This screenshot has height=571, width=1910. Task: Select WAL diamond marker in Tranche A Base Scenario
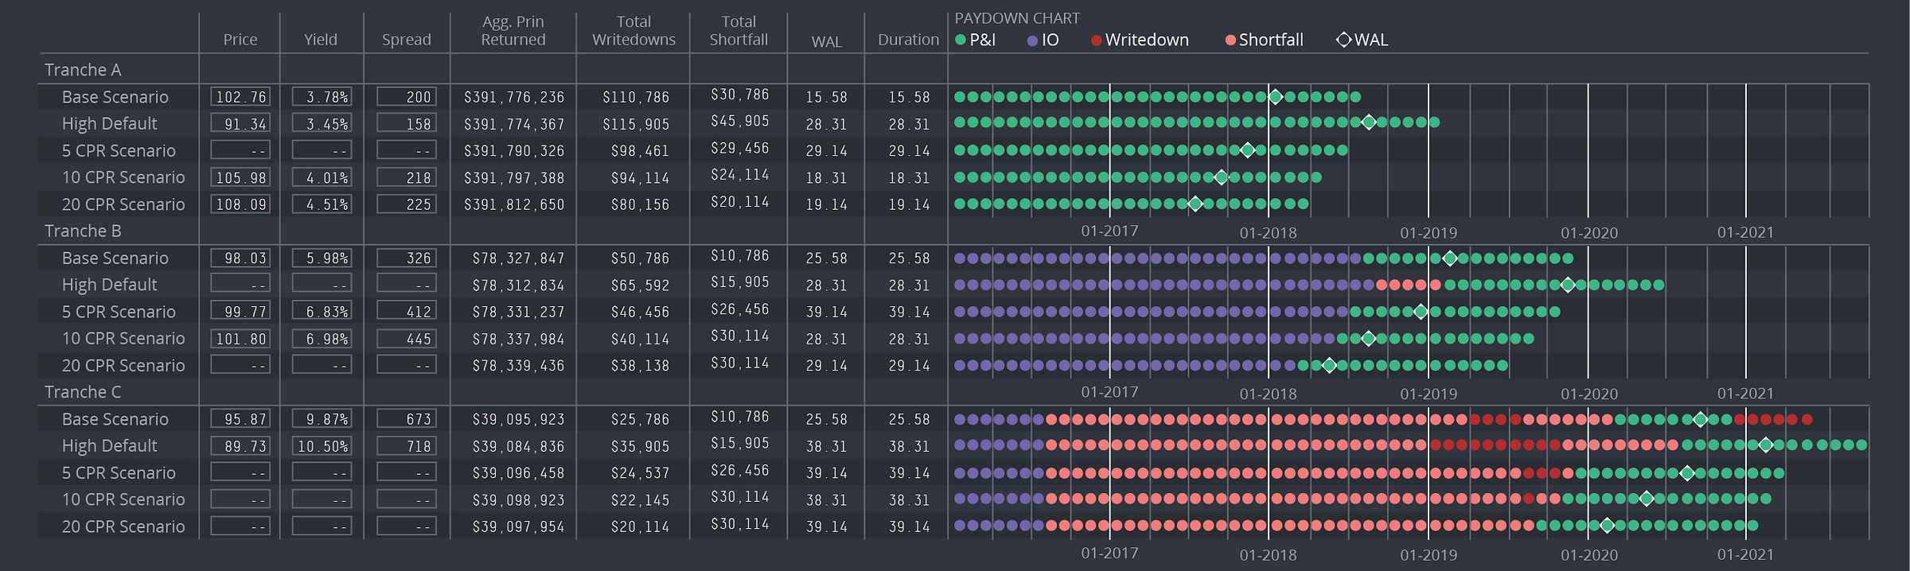point(1275,97)
